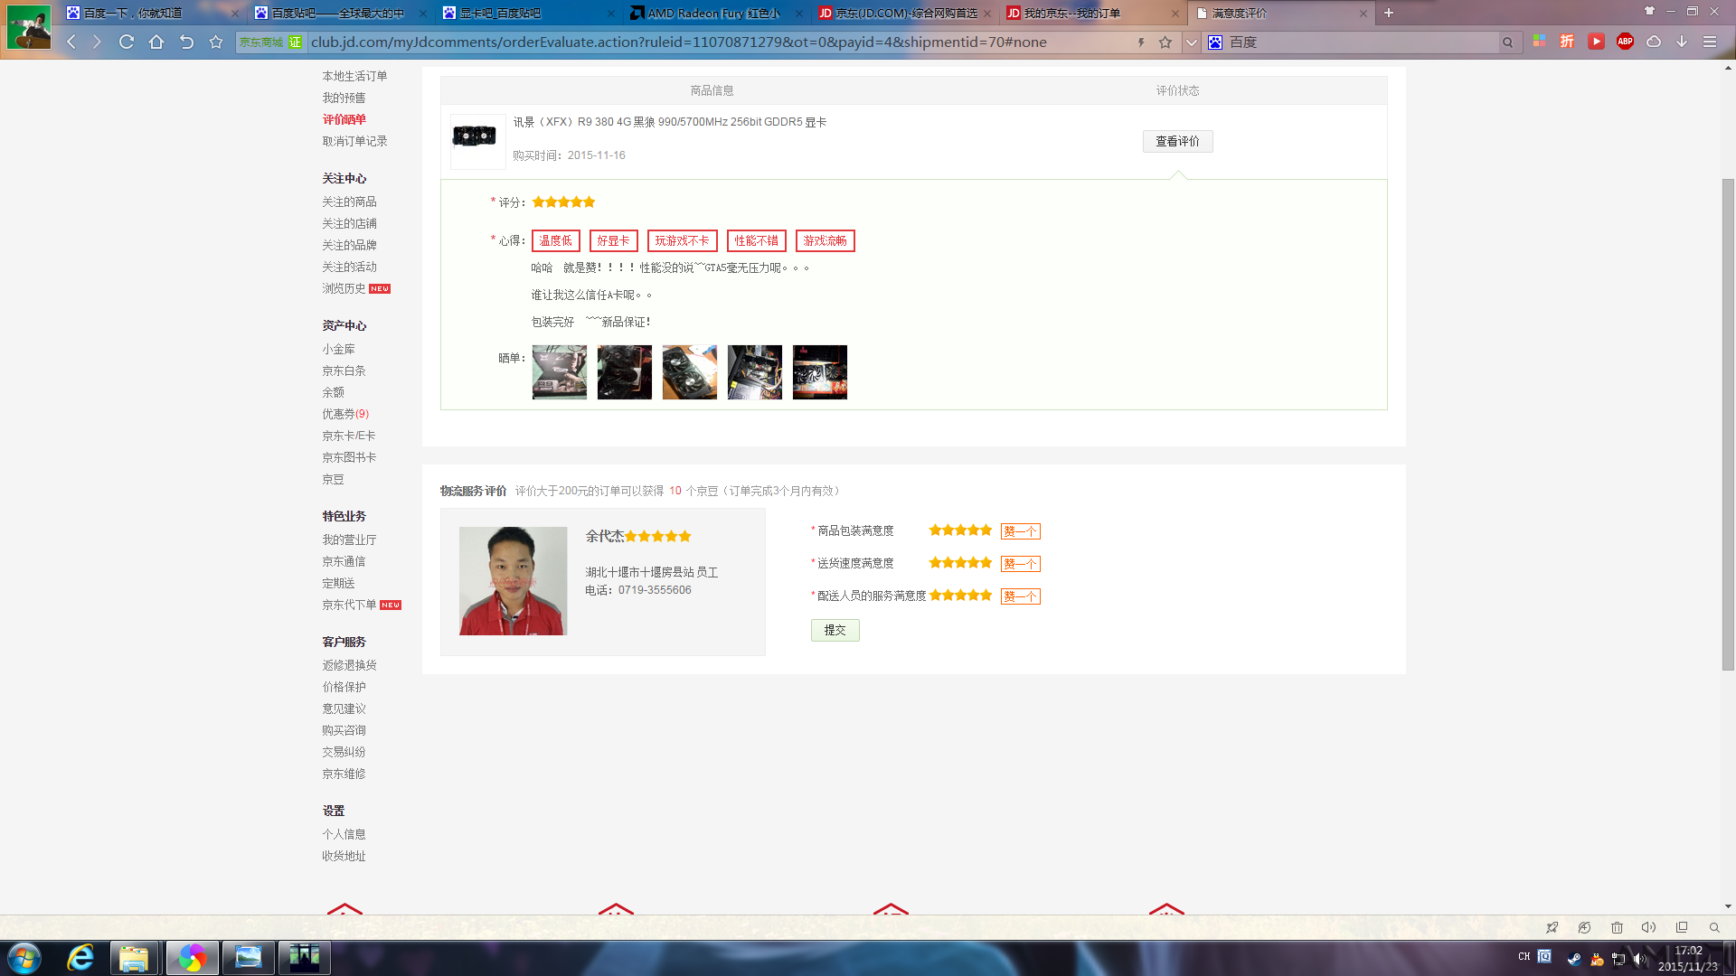Screen dimensions: 1736x976
Task: Expand the address bar dropdown arrow
Action: point(1192,42)
